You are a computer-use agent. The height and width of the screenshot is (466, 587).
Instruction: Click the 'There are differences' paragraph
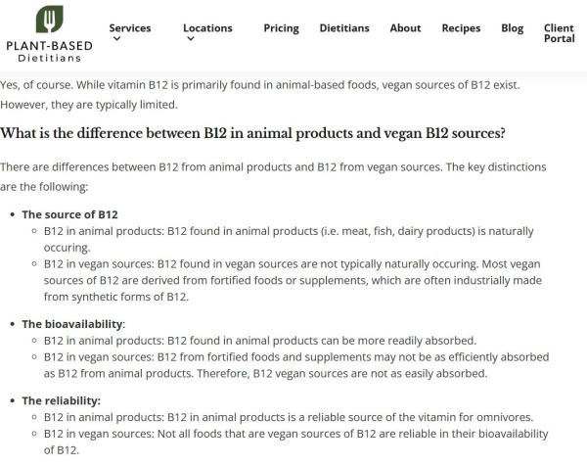[273, 177]
